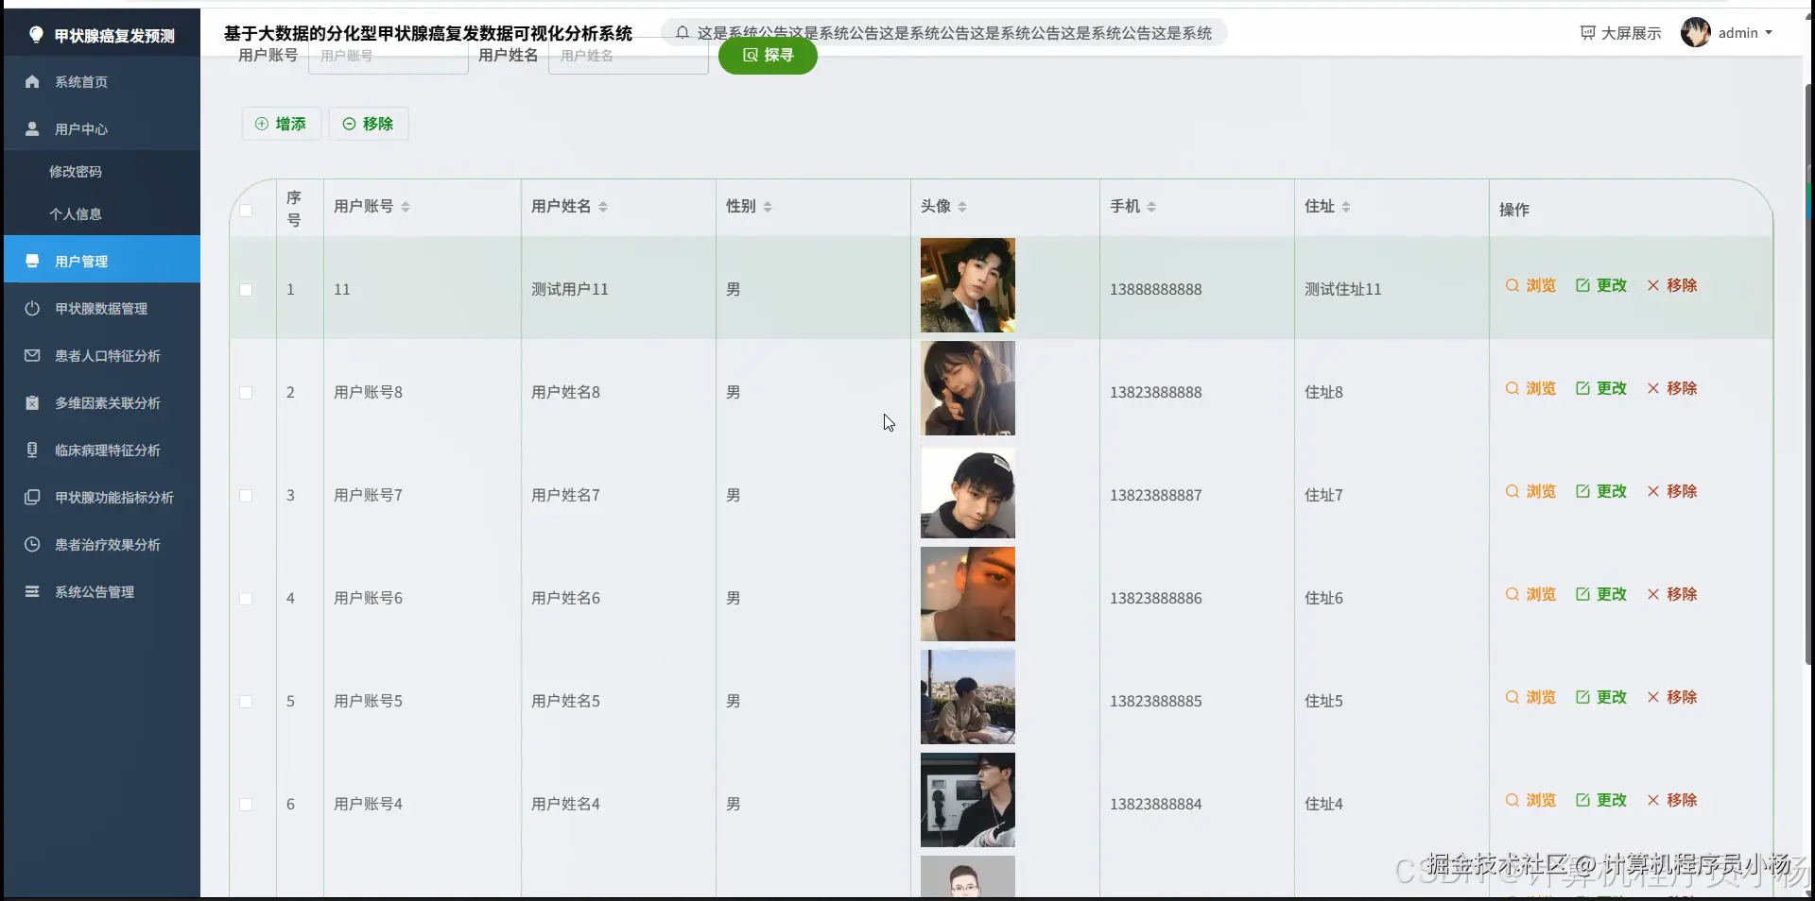
Task: Click the 浏览 magnifier icon for 用户姓名8
Action: coord(1512,388)
